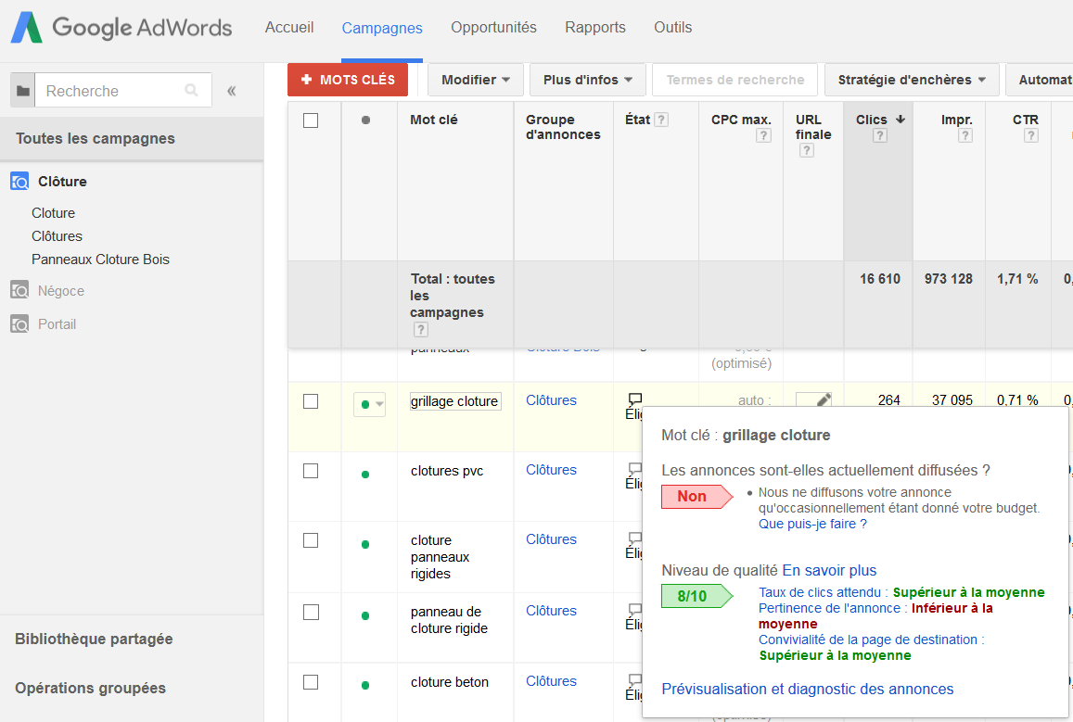Open the Modifier dropdown
Viewport: 1073px width, 722px height.
tap(476, 80)
